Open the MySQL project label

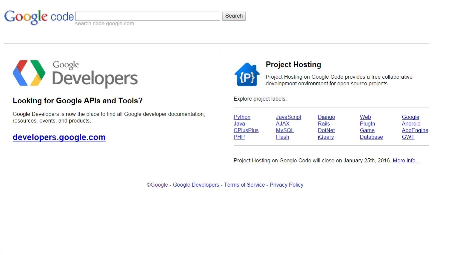pyautogui.click(x=285, y=130)
